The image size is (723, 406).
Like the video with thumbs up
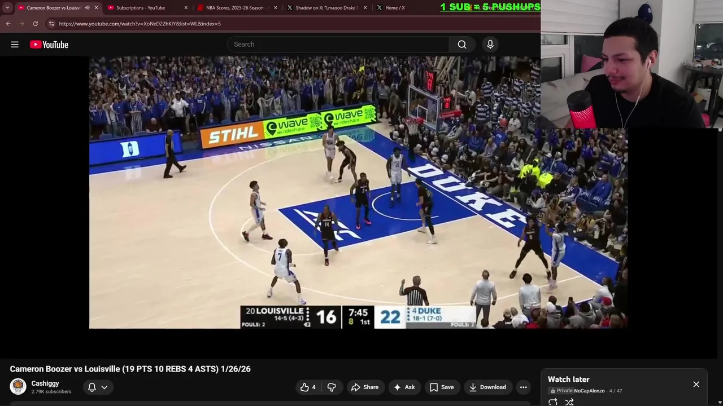point(308,387)
